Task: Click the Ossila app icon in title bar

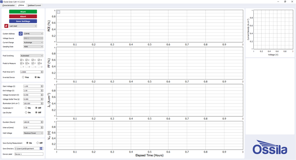Action: click(x=2, y=2)
